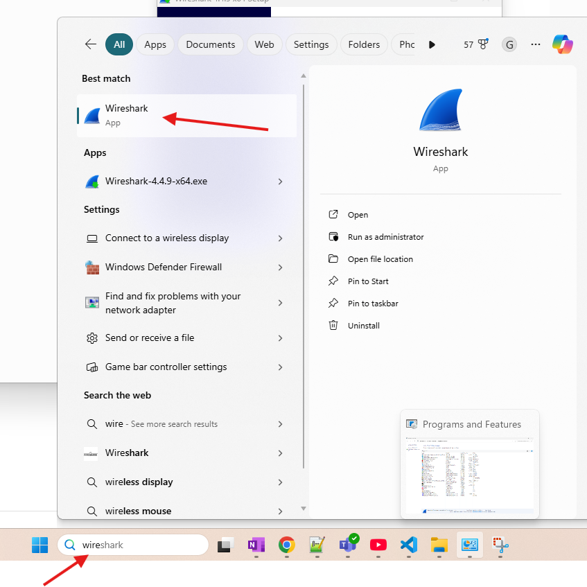Expand Game bar controller settings chevron
Image resolution: width=587 pixels, height=587 pixels.
(280, 367)
